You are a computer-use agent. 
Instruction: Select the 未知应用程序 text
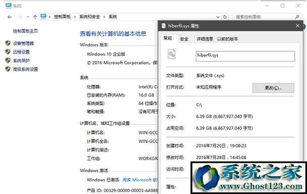coord(209,87)
